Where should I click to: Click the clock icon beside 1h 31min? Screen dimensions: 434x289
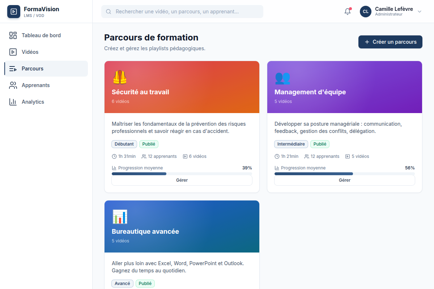(x=114, y=156)
